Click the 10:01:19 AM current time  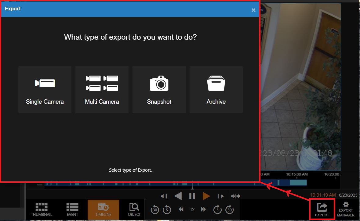pos(323,195)
